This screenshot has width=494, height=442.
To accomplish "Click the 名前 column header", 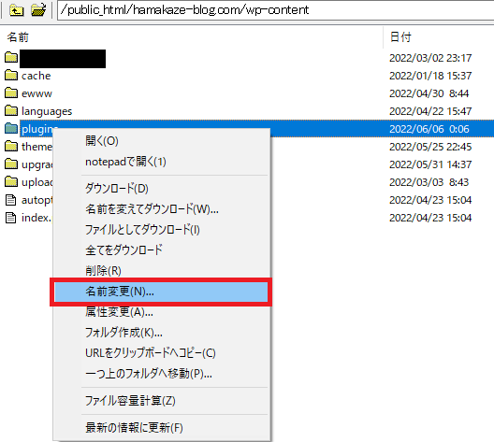I will [18, 37].
